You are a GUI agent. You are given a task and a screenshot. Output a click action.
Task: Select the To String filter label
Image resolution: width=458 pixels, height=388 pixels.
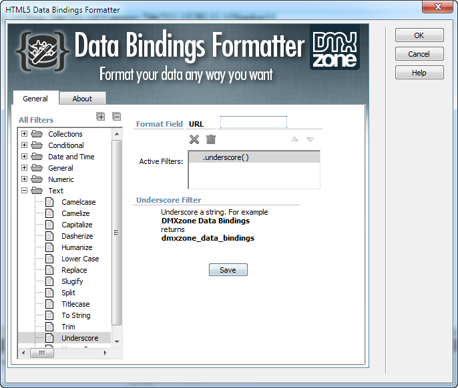76,315
